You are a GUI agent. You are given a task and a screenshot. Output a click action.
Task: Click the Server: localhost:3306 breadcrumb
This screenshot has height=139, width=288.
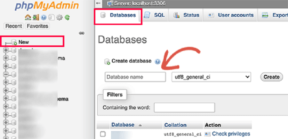click(140, 3)
